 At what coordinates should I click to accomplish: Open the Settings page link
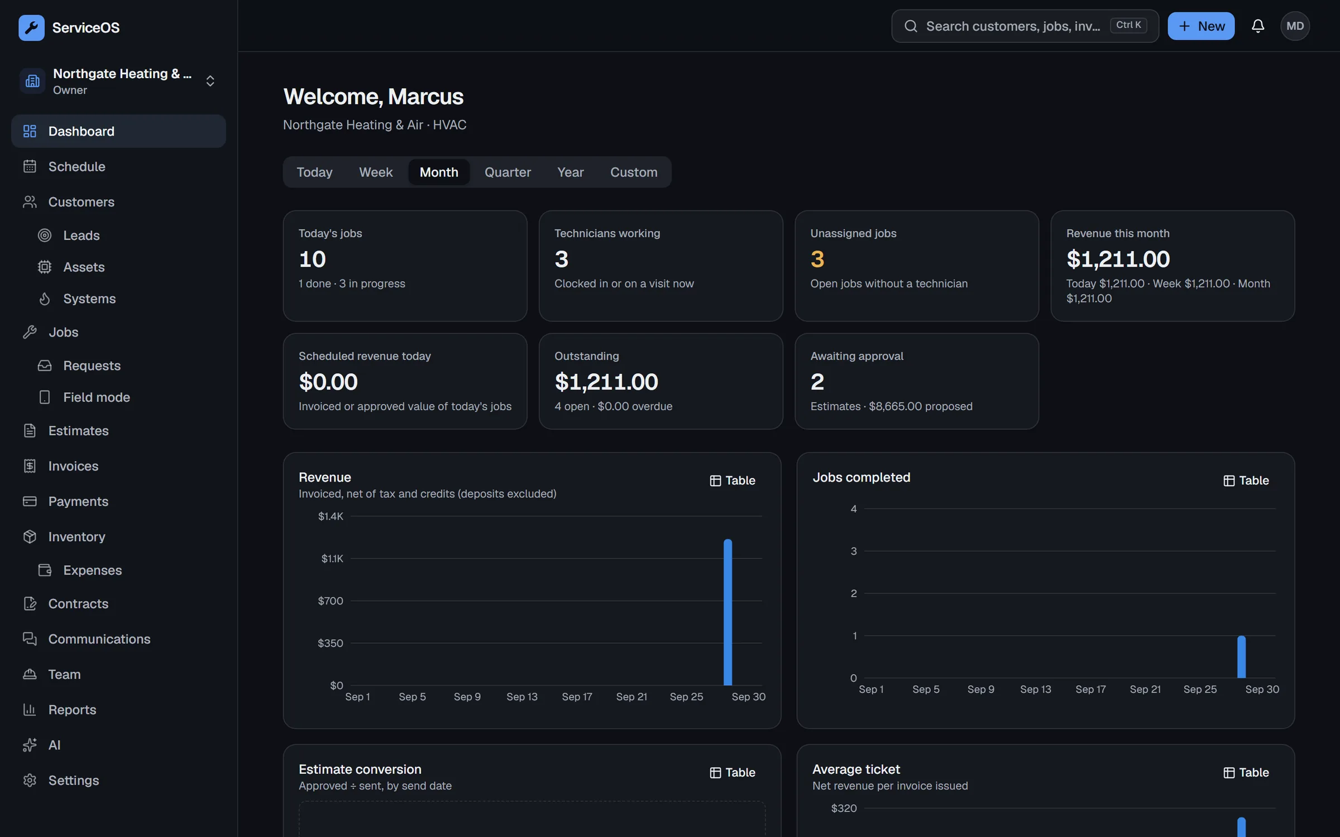pyautogui.click(x=118, y=780)
